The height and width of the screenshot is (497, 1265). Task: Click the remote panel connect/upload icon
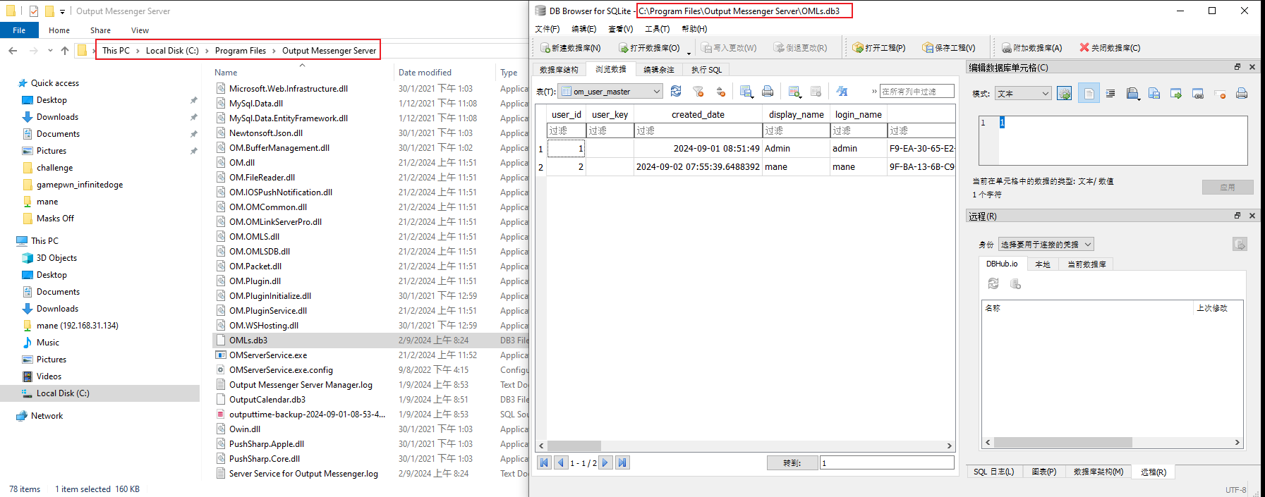1240,244
